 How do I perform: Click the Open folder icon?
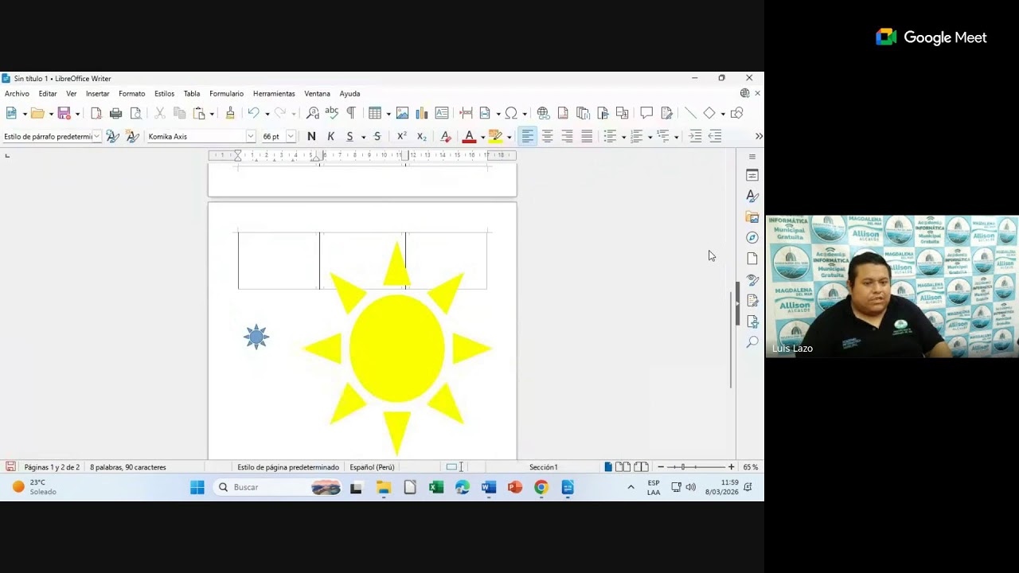(37, 113)
